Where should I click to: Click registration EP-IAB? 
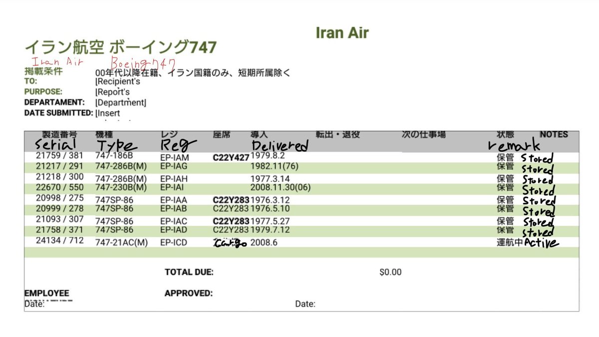pos(174,209)
